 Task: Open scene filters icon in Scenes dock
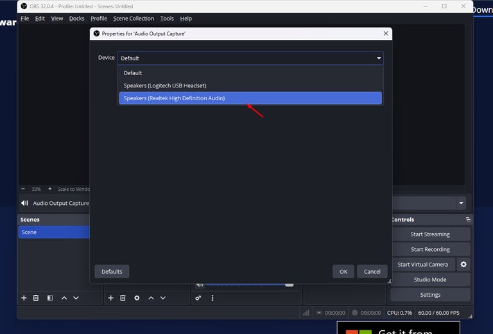pos(49,298)
